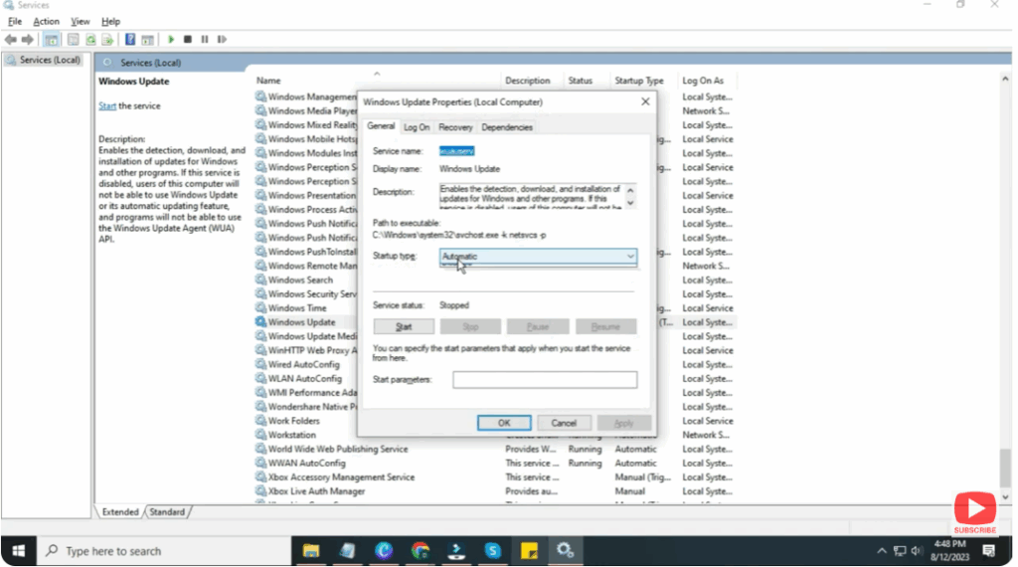Screen dimensions: 1018x567
Task: Click the Refresh toolbar icon
Action: (90, 39)
